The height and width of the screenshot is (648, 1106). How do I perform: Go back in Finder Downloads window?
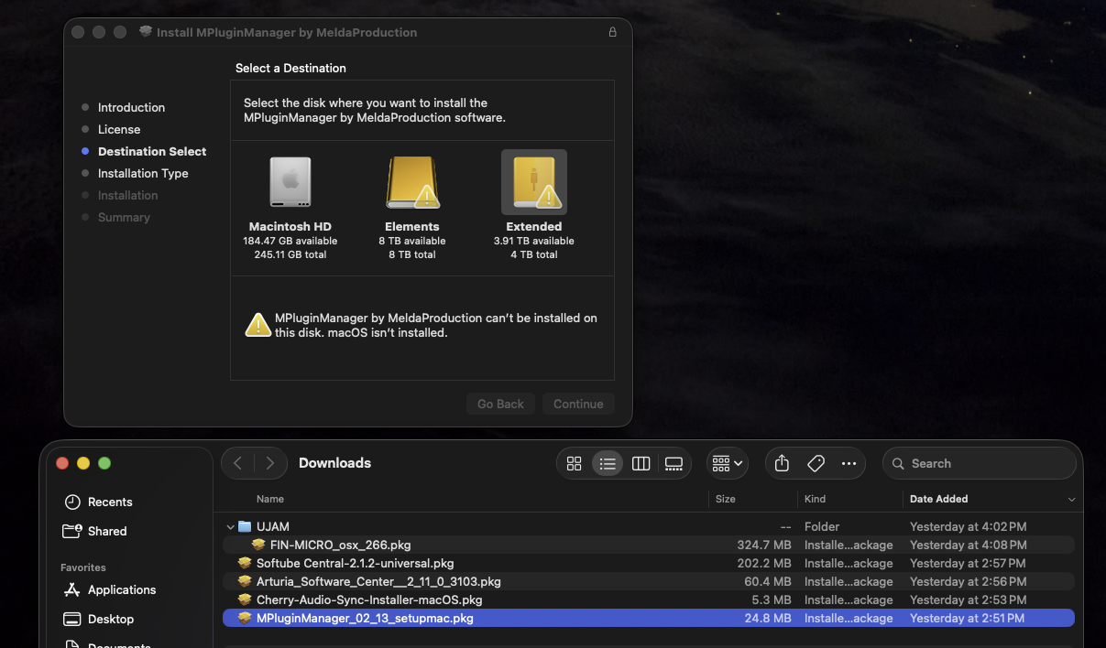click(x=237, y=463)
